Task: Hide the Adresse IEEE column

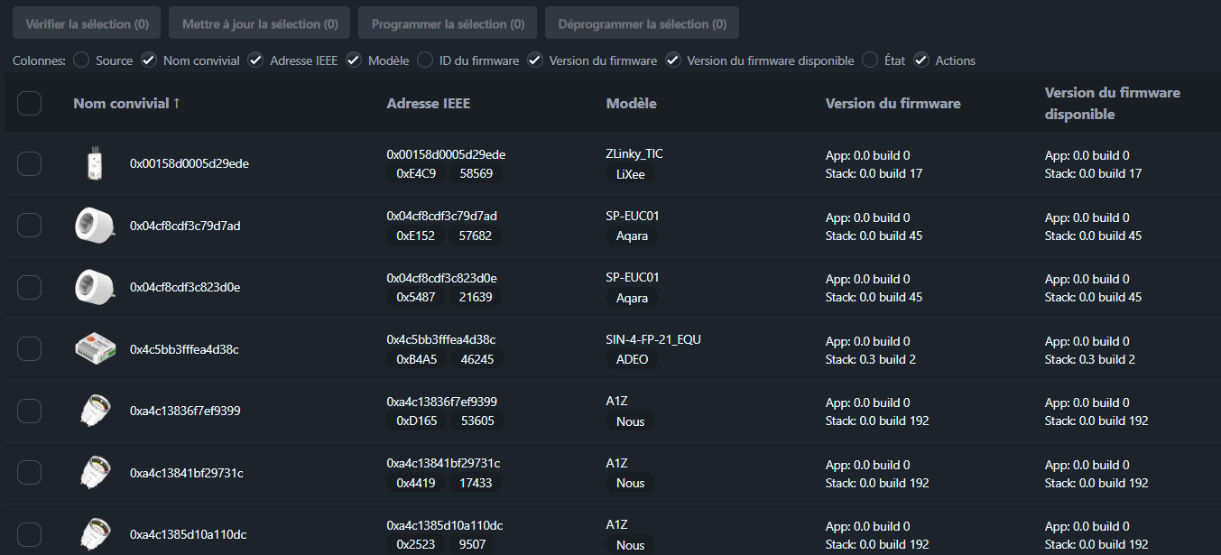Action: point(255,60)
